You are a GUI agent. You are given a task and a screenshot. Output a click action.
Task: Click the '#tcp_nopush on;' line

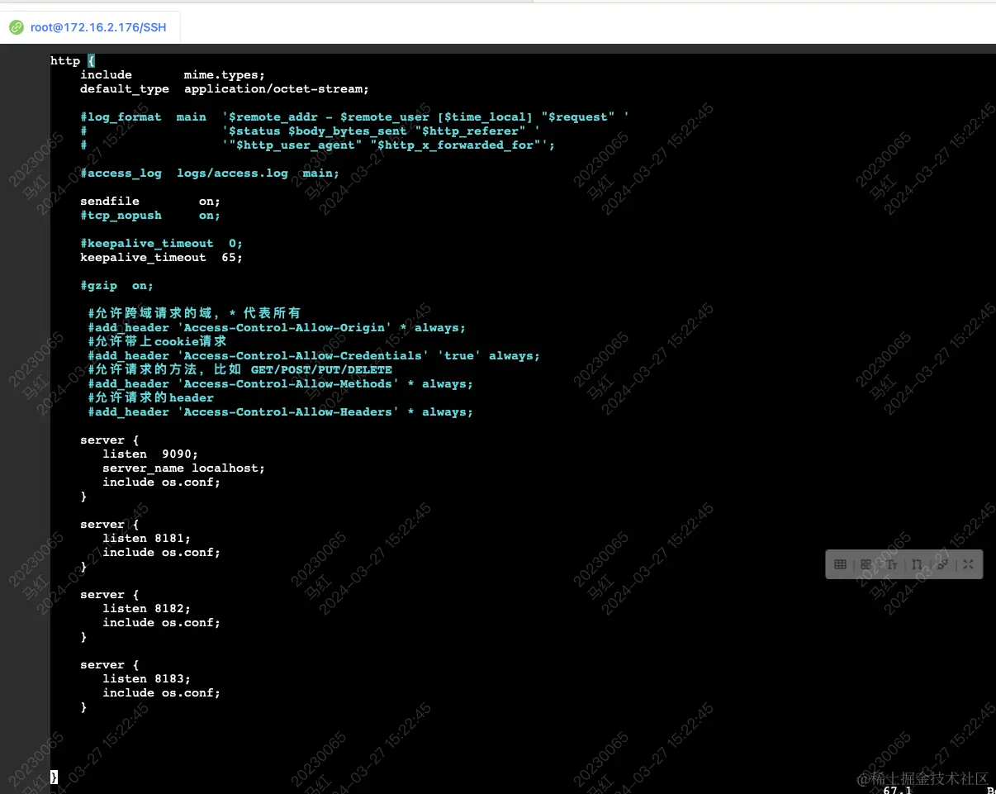pyautogui.click(x=150, y=215)
